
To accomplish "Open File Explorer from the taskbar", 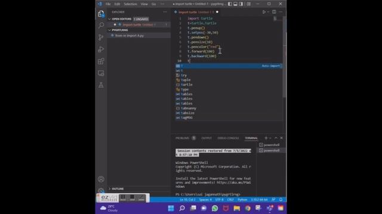I will tap(236, 208).
